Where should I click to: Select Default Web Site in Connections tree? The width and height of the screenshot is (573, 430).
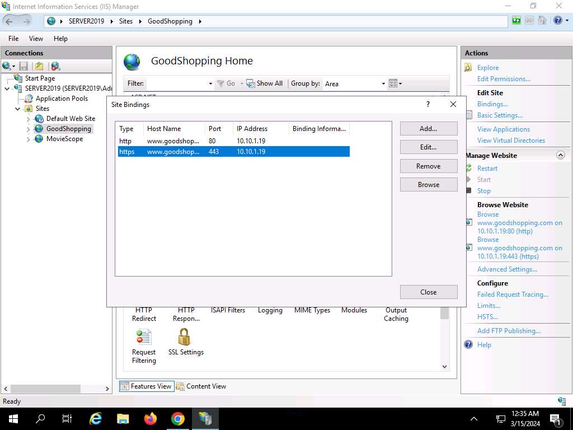click(71, 119)
